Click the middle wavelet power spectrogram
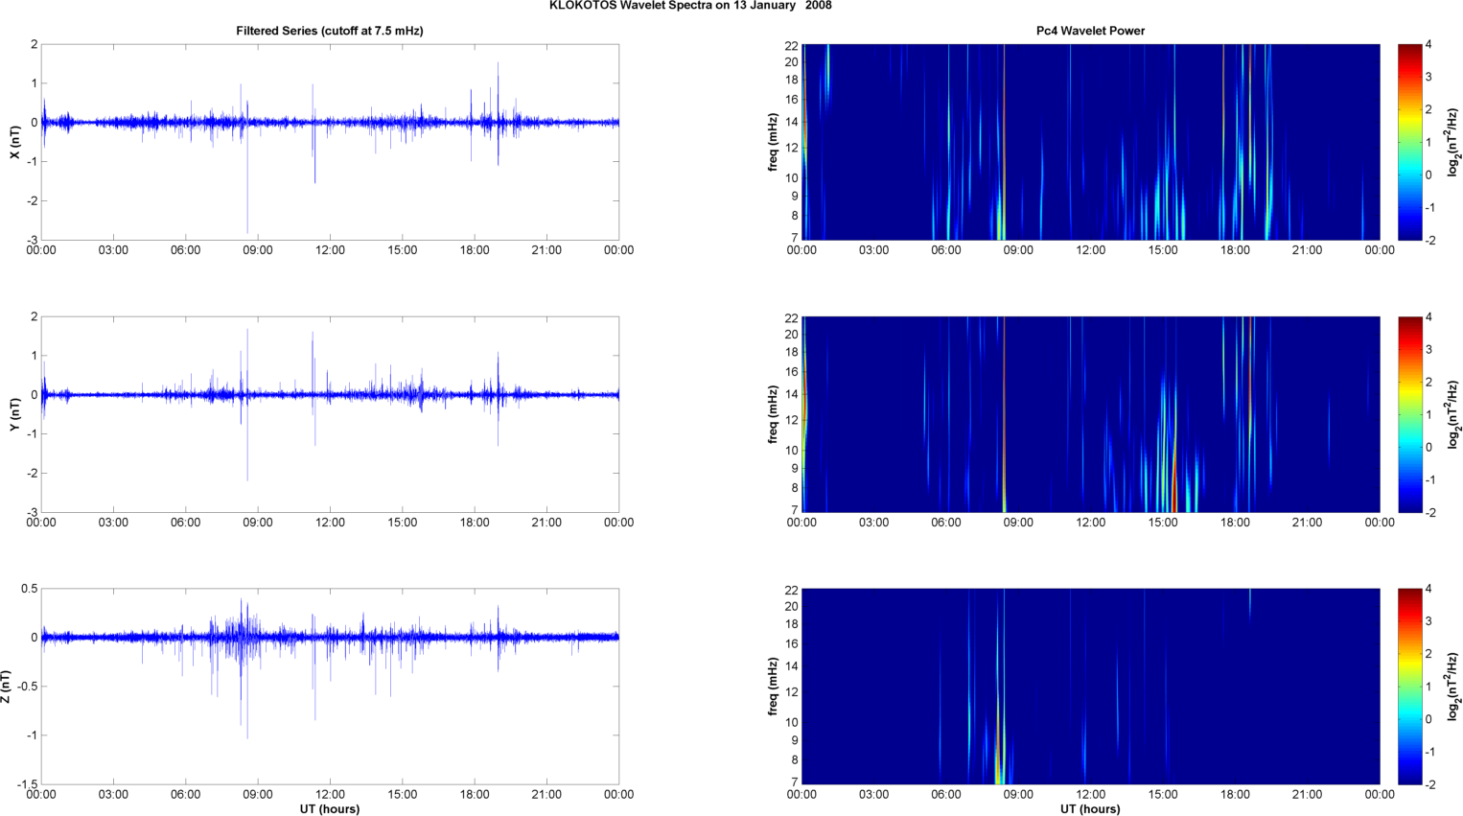 click(1090, 414)
